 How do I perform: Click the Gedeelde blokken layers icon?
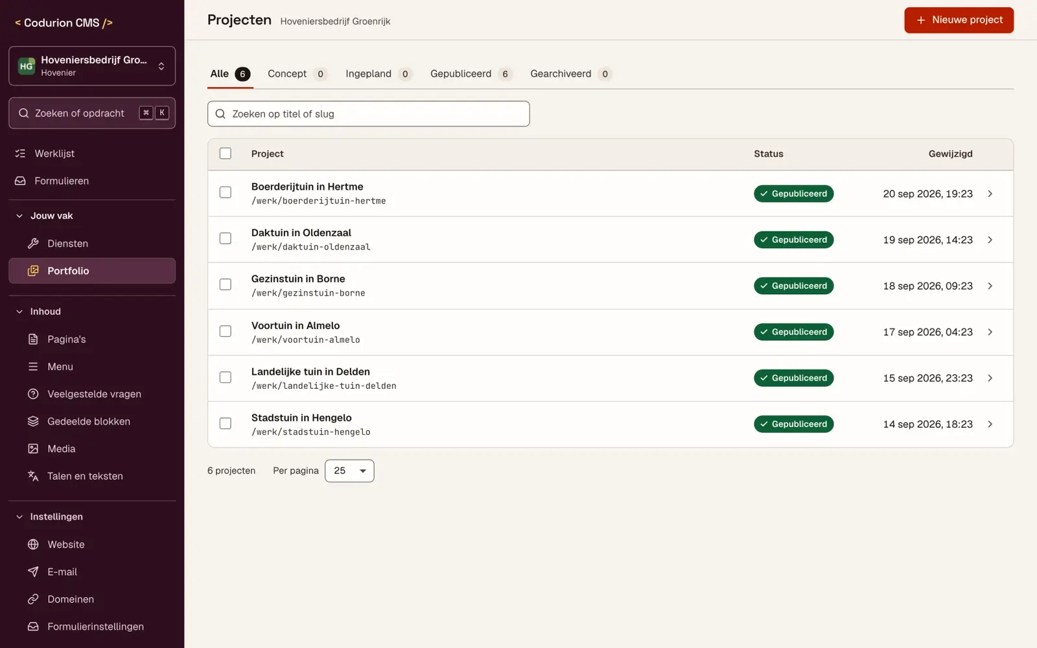(x=33, y=421)
